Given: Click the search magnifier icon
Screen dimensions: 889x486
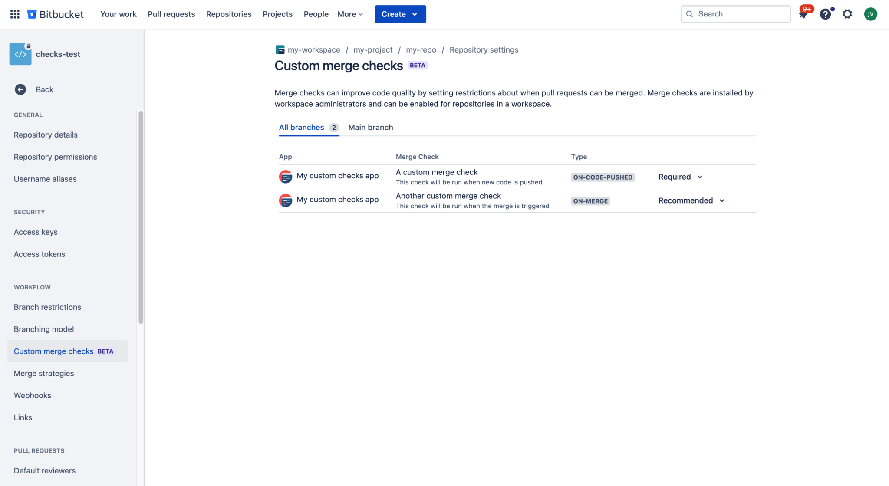Looking at the screenshot, I should [689, 14].
